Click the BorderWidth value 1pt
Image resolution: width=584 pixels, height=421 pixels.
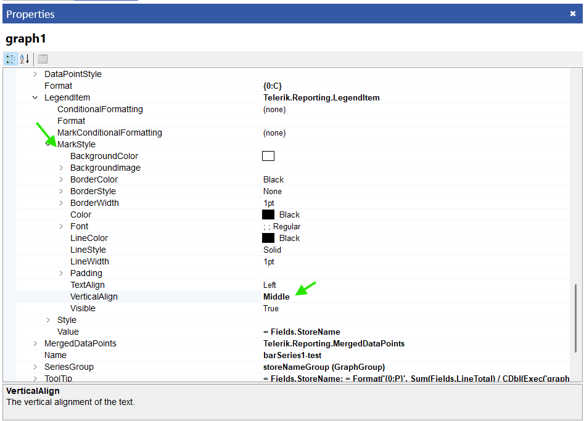269,203
